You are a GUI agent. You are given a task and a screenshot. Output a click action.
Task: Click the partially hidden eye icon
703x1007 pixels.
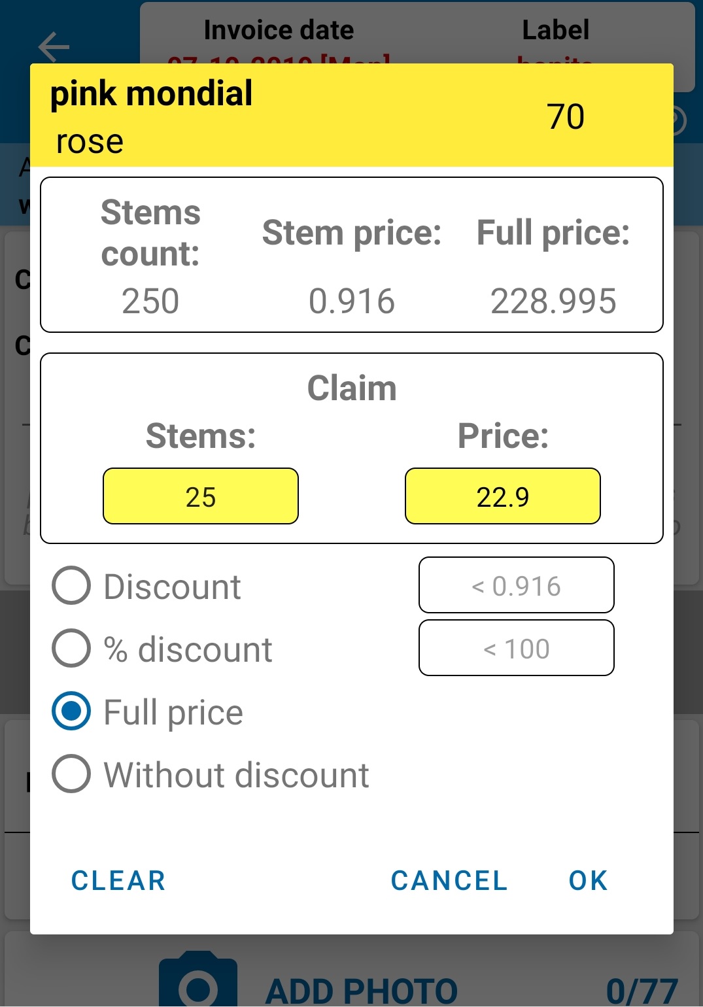[680, 121]
